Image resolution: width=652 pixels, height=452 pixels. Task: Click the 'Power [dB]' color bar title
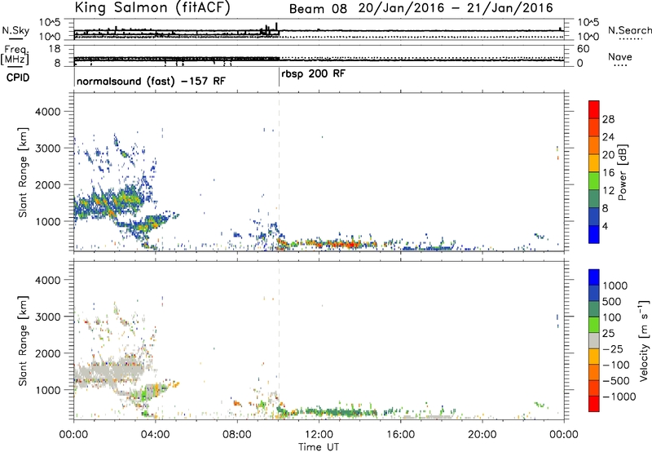click(622, 172)
